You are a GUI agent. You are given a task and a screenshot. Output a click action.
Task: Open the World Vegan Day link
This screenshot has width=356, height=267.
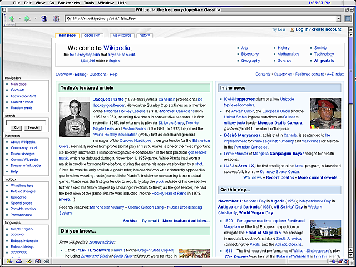(x=256, y=213)
